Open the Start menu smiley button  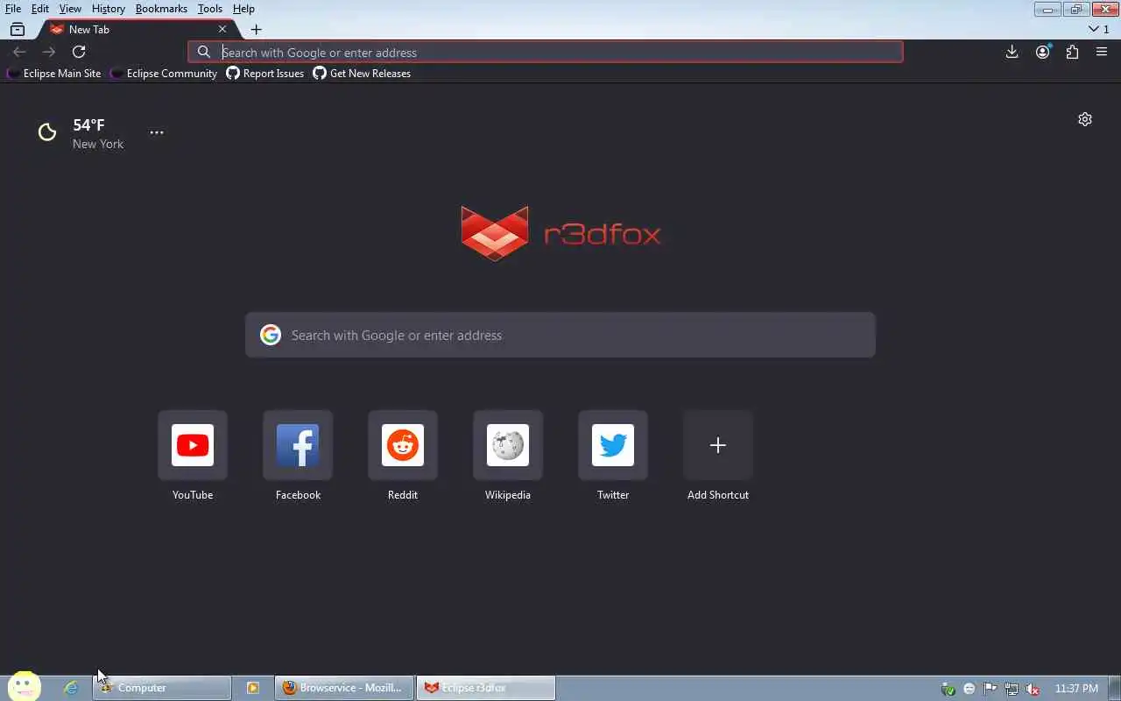pyautogui.click(x=25, y=687)
